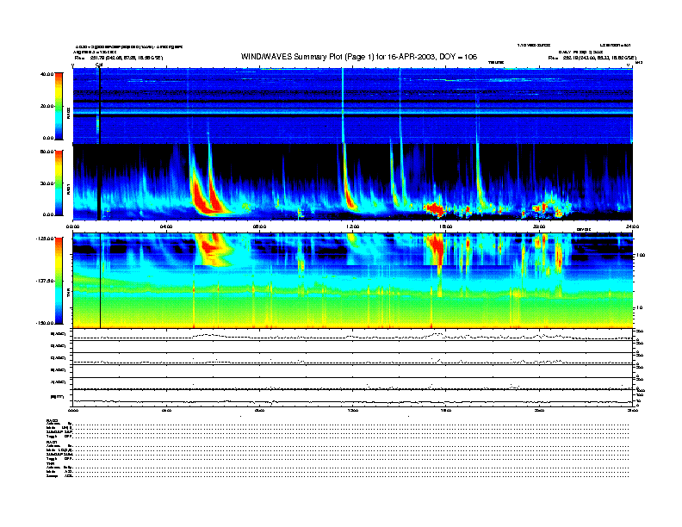The width and height of the screenshot is (682, 527).
Task: Click the 20:00 tick label below RAD1 panel
Action: point(539,226)
